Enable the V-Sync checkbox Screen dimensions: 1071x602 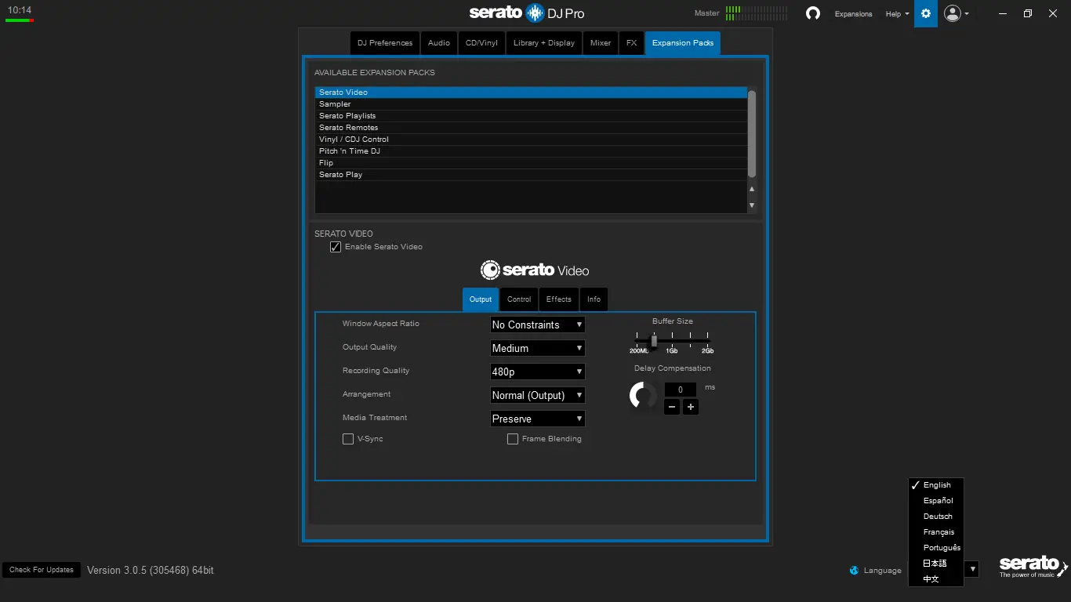348,439
